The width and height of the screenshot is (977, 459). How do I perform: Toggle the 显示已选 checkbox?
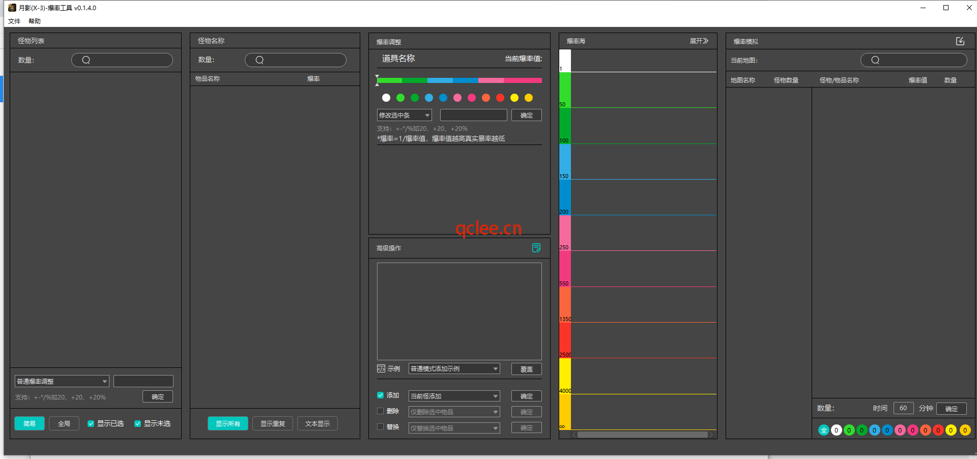91,423
